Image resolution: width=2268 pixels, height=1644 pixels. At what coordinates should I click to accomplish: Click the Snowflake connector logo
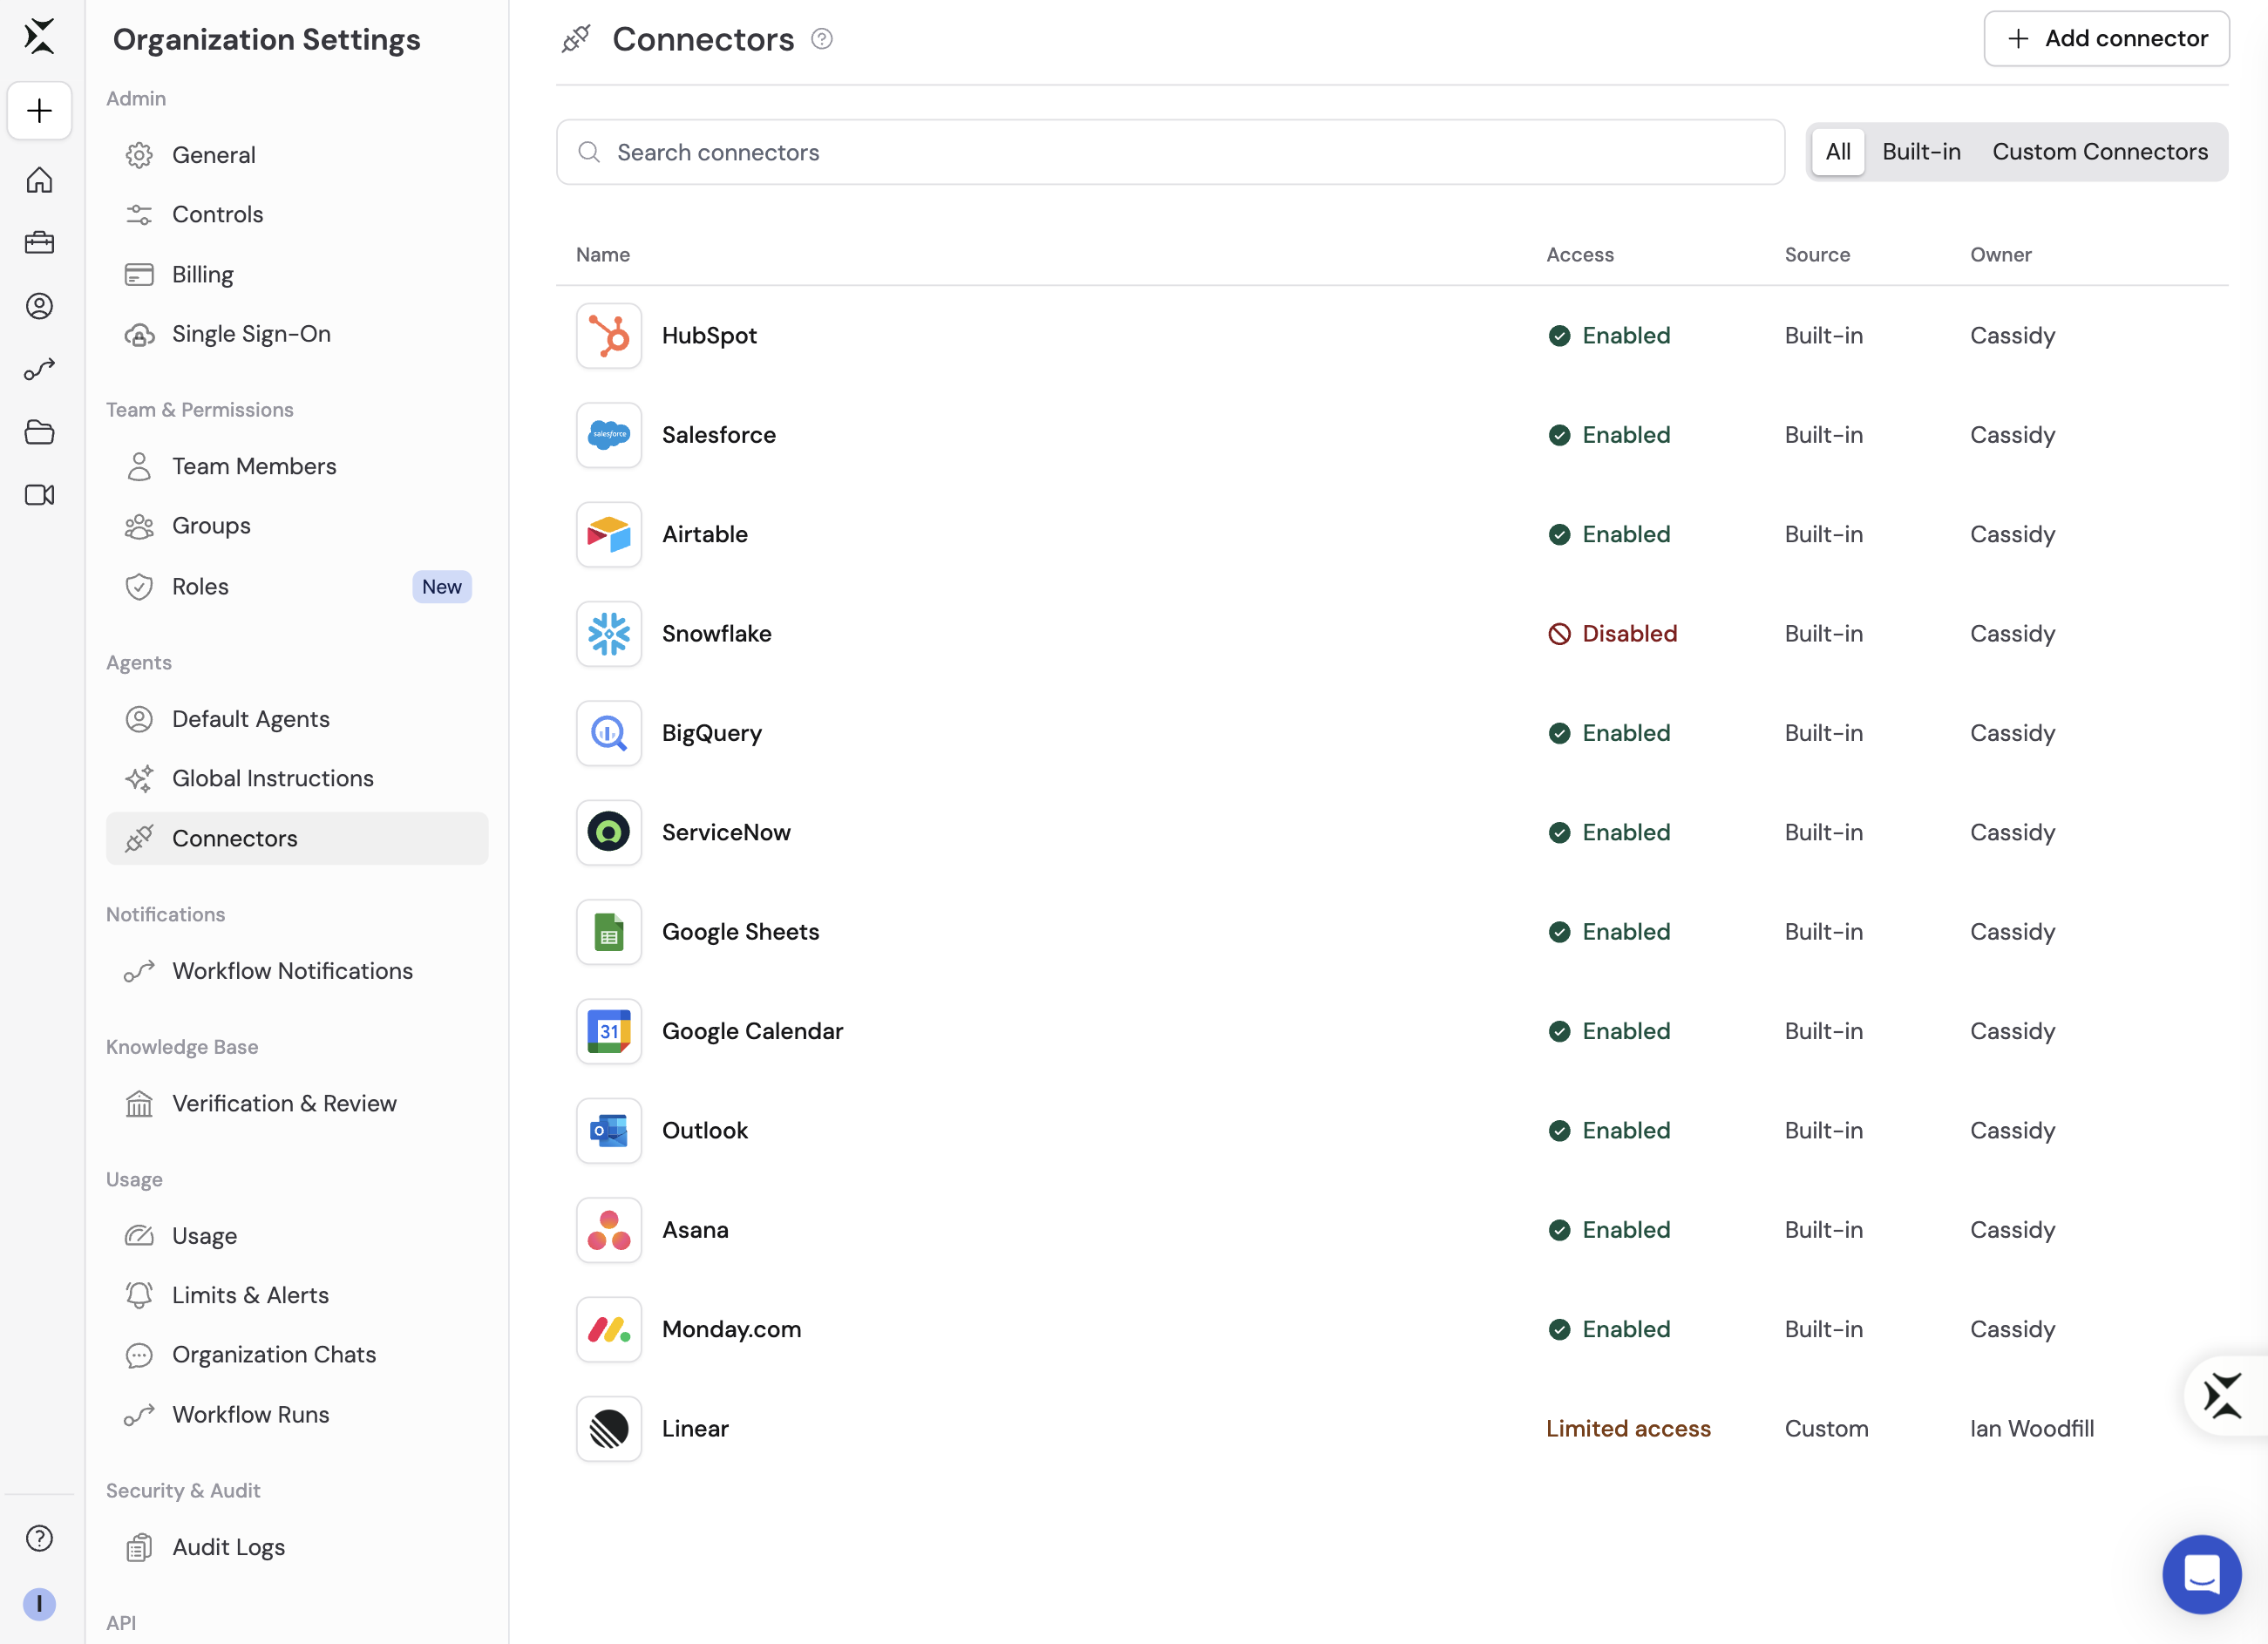[609, 634]
